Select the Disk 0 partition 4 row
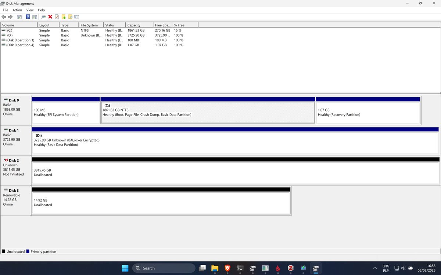The height and width of the screenshot is (275, 441). (99, 45)
